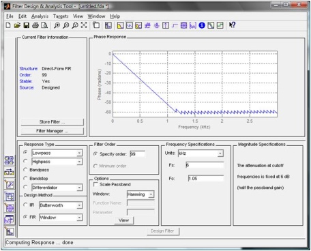Click the Print icon in the toolbar

click(35, 25)
